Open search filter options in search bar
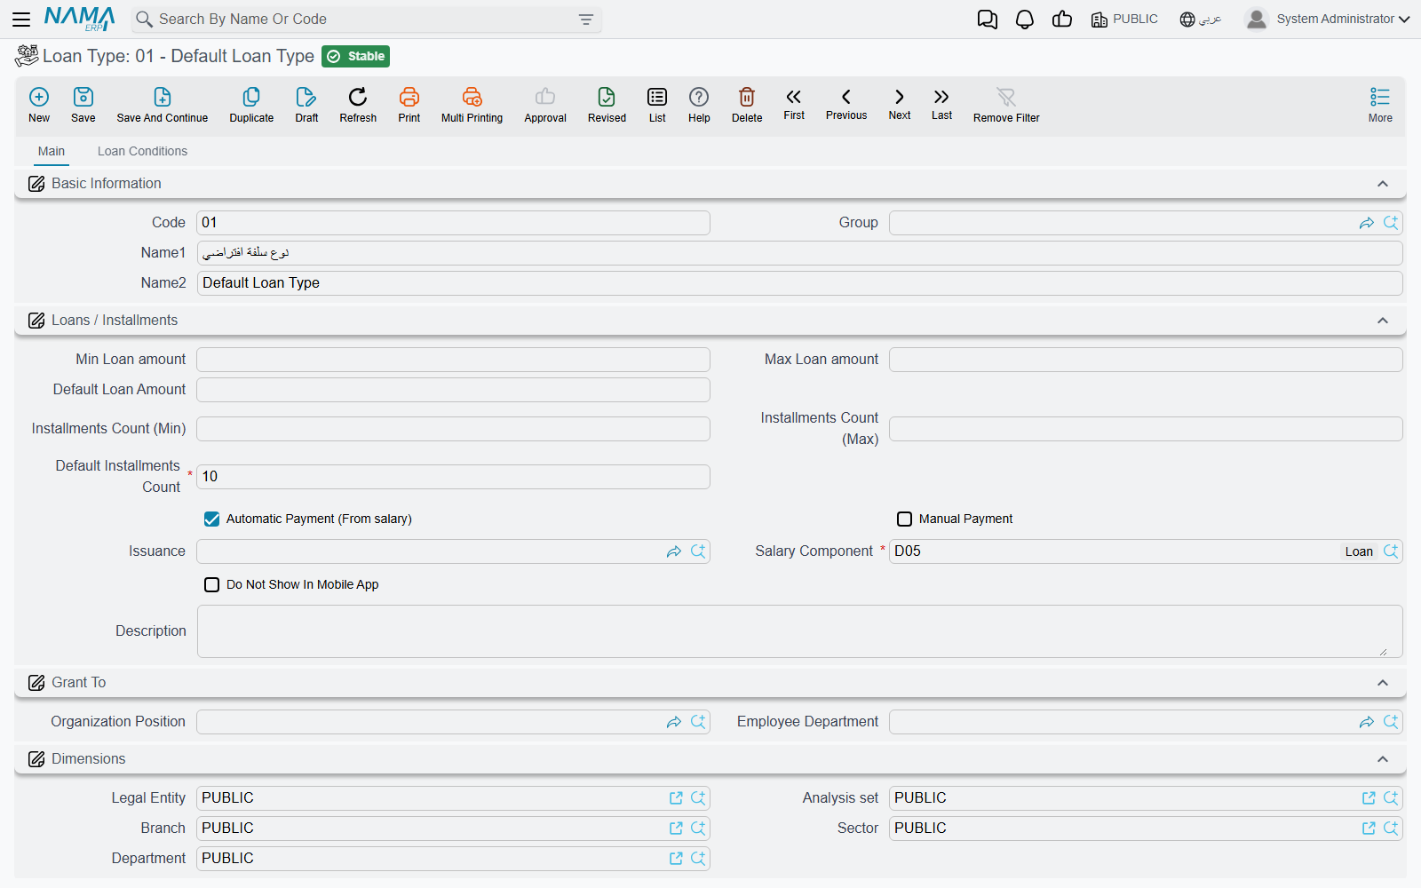This screenshot has height=888, width=1421. (586, 20)
